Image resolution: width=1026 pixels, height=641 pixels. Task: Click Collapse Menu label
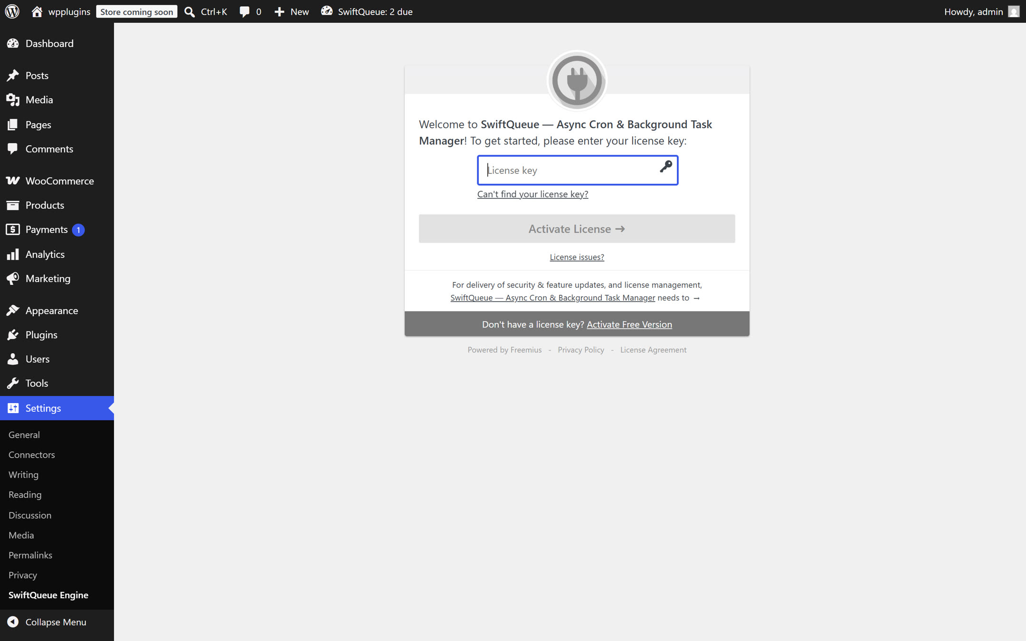[x=56, y=622]
